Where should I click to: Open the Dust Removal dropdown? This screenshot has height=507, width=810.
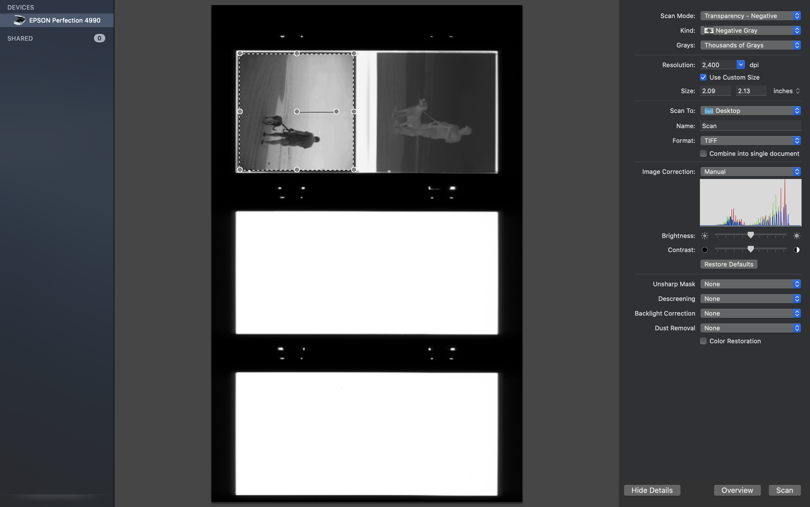pos(750,328)
